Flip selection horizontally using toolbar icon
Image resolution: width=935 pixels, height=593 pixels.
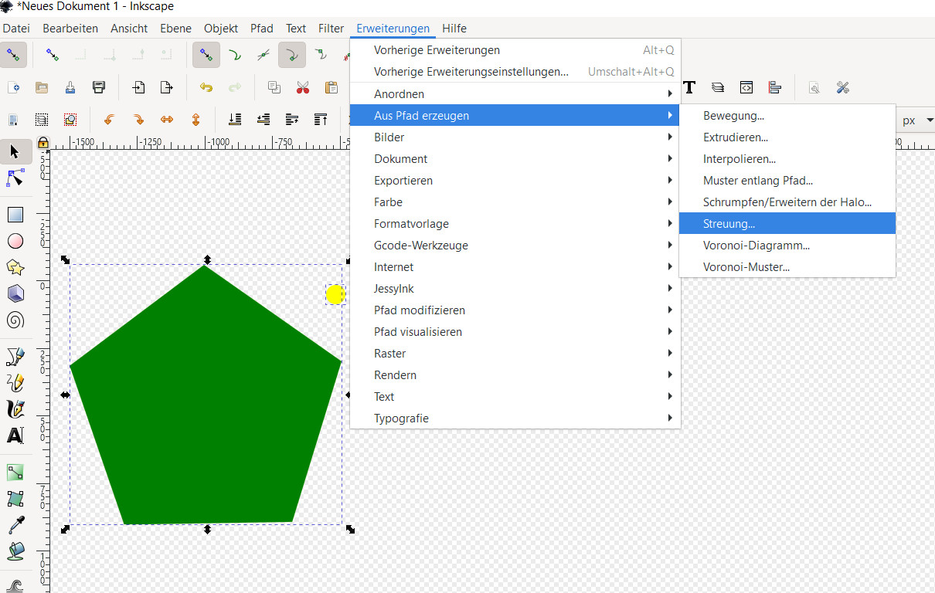(x=167, y=120)
